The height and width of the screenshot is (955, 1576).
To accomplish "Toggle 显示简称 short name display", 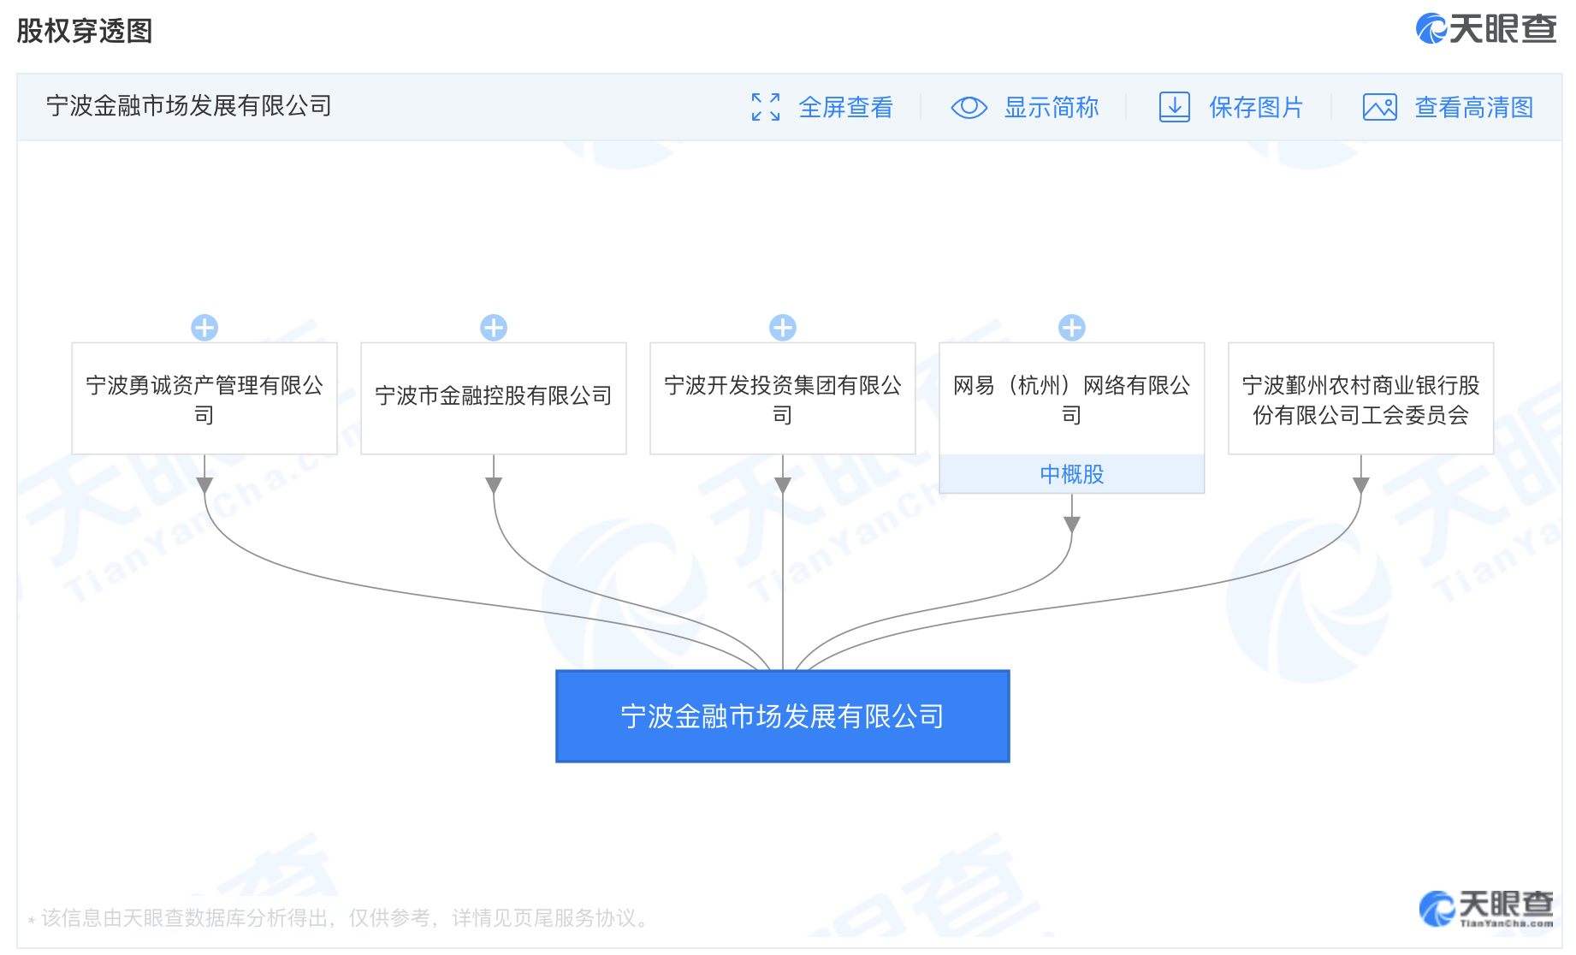I will pos(1051,107).
